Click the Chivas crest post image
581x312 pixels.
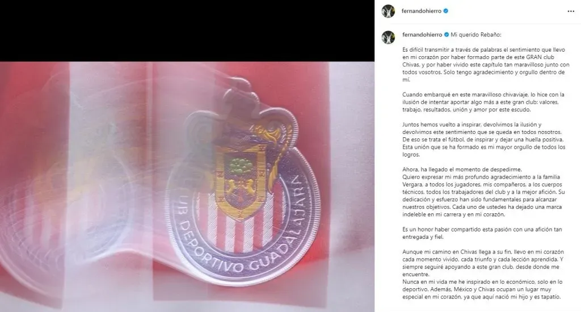[187, 187]
